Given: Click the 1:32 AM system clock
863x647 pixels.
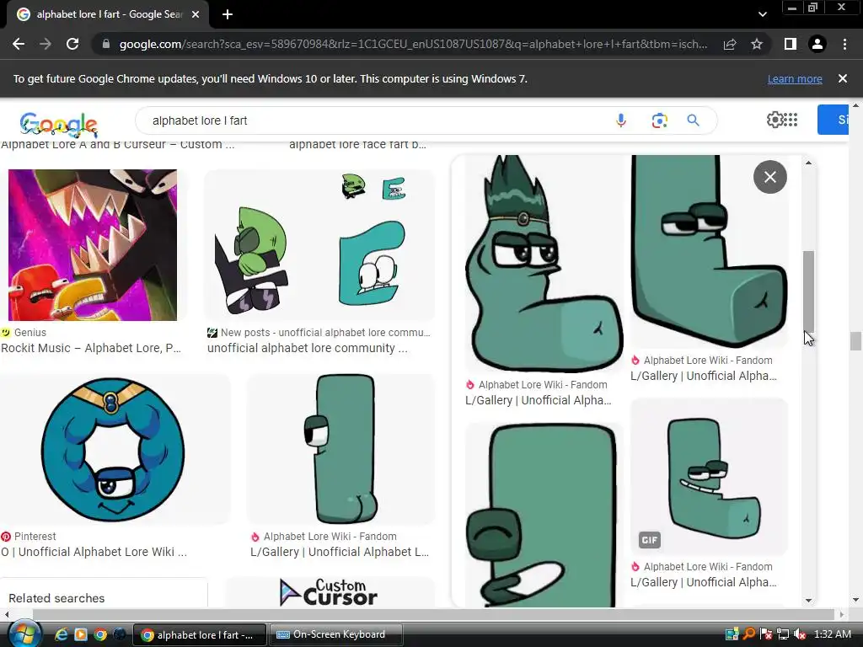Looking at the screenshot, I should 833,634.
